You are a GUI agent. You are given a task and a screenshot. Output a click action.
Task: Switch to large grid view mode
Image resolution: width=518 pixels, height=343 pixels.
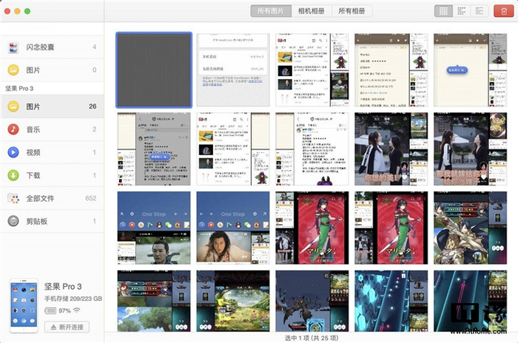(444, 11)
